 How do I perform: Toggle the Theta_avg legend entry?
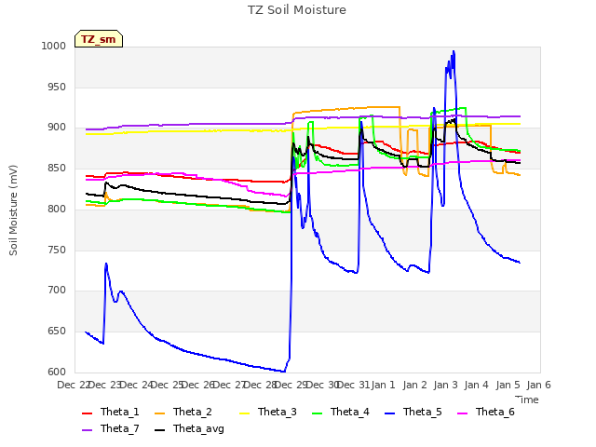coord(189,428)
